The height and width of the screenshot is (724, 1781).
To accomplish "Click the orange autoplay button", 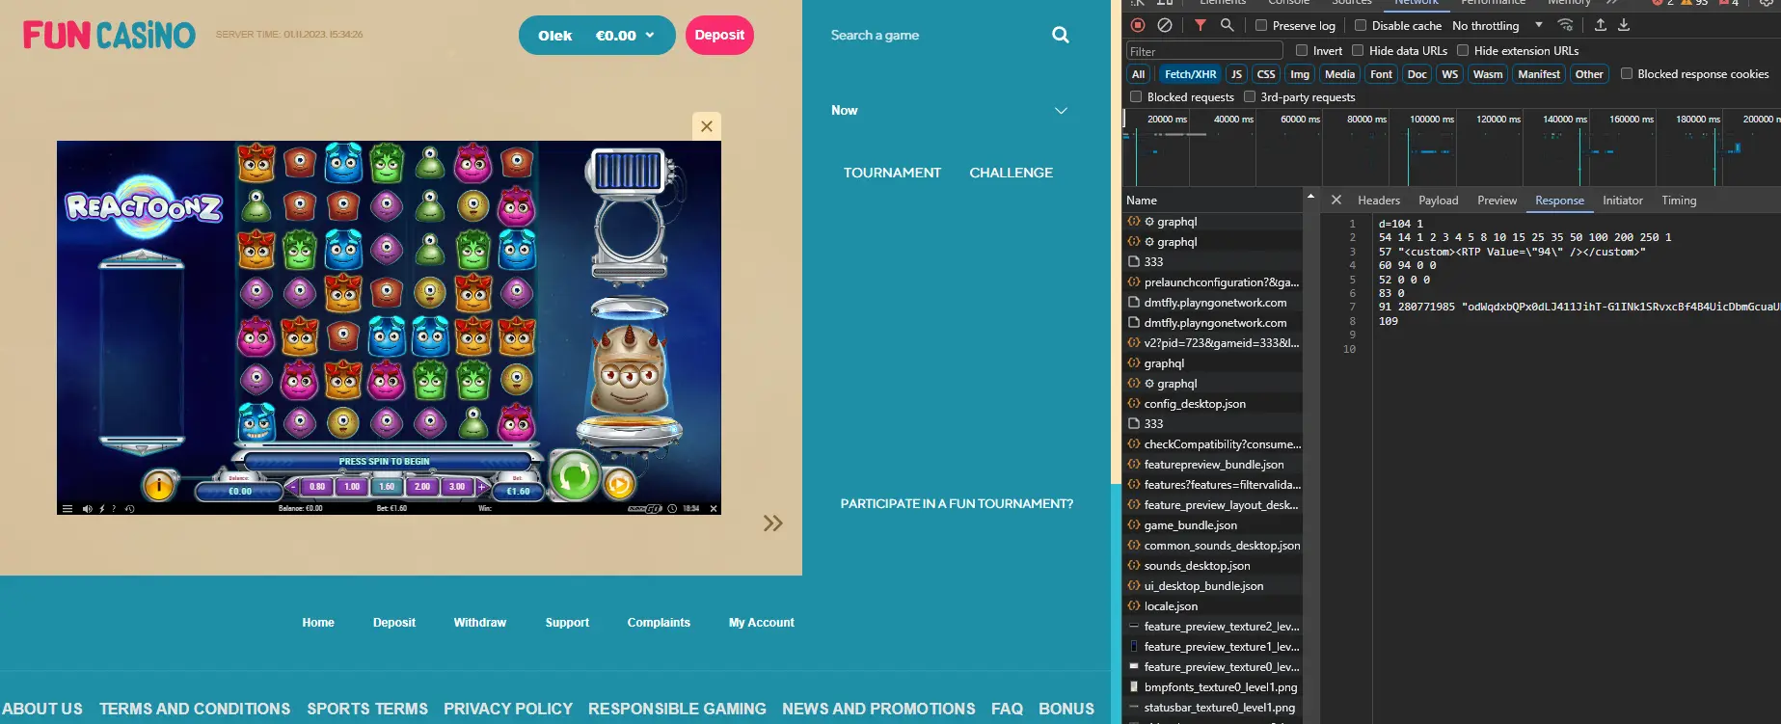I will click(x=619, y=483).
